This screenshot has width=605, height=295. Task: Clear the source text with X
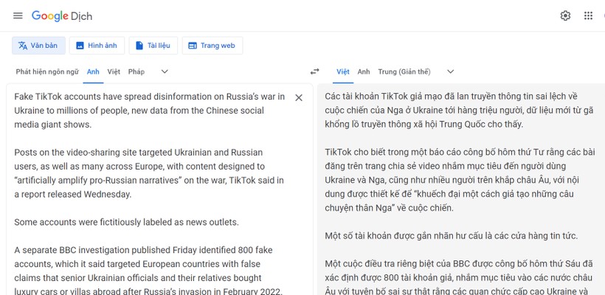pyautogui.click(x=299, y=97)
